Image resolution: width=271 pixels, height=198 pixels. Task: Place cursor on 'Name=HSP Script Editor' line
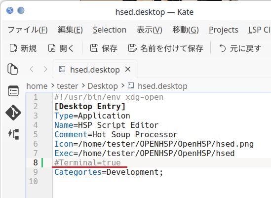pyautogui.click(x=107, y=125)
